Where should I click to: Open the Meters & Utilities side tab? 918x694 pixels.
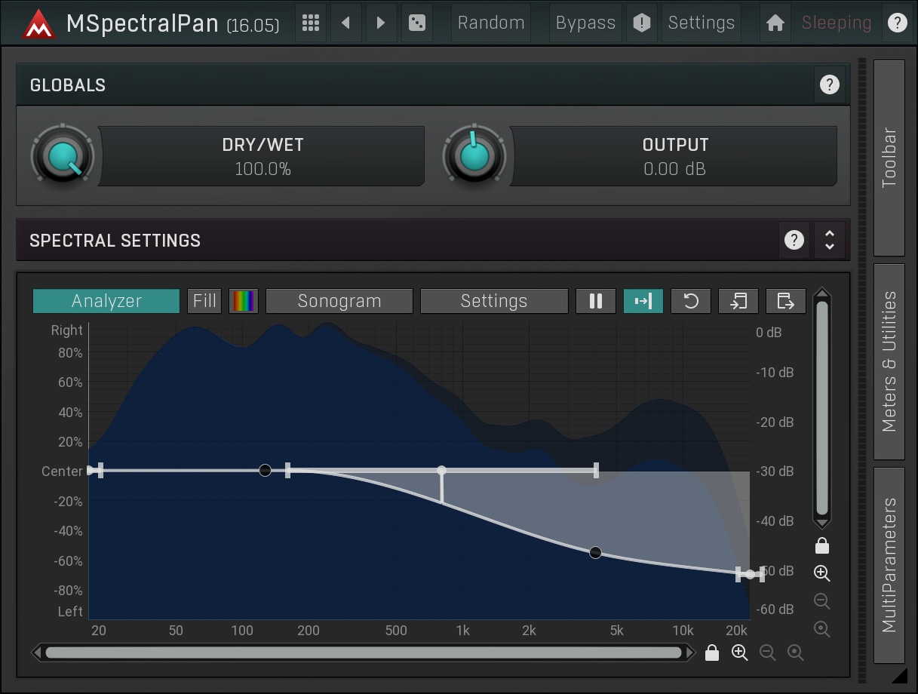coord(889,361)
